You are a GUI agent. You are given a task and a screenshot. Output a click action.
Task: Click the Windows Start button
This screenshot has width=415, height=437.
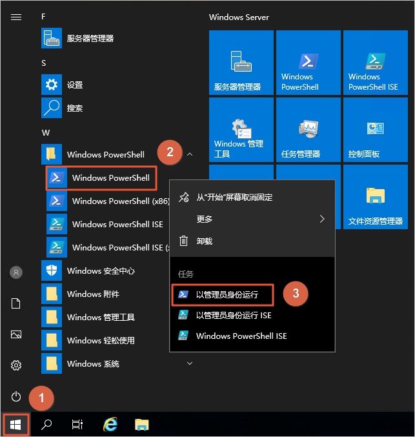[x=16, y=424]
